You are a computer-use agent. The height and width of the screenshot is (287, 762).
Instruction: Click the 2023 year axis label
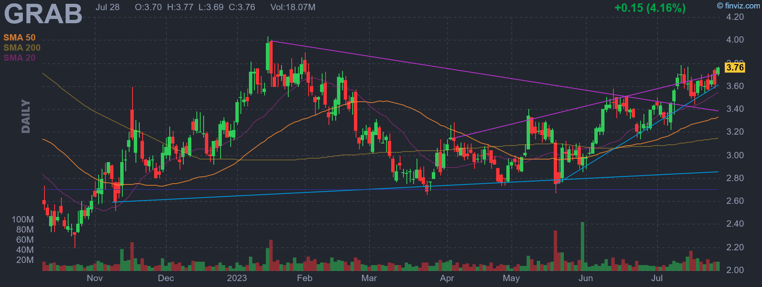coord(237,278)
